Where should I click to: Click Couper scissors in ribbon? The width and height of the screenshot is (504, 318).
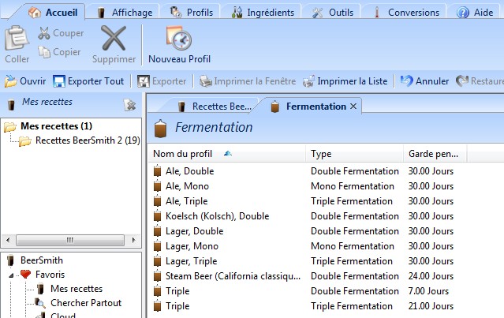tap(61, 33)
